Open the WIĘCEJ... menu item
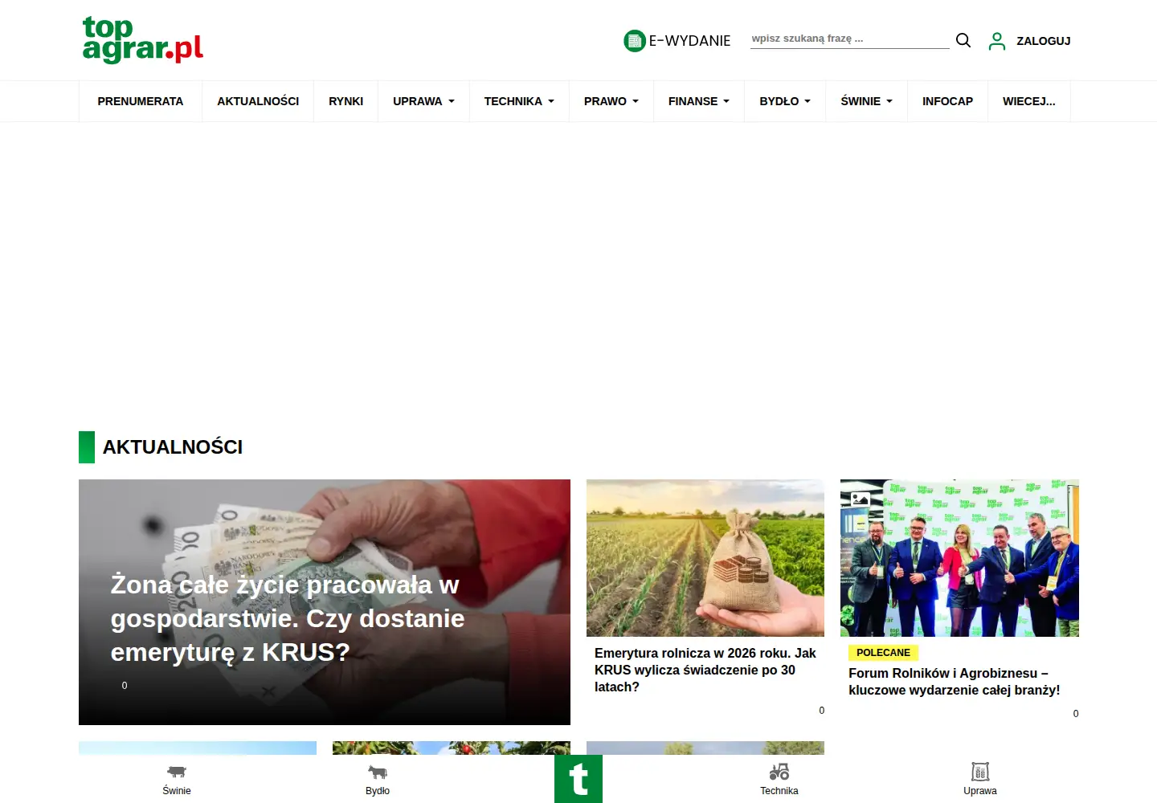The image size is (1157, 803). click(x=1029, y=101)
